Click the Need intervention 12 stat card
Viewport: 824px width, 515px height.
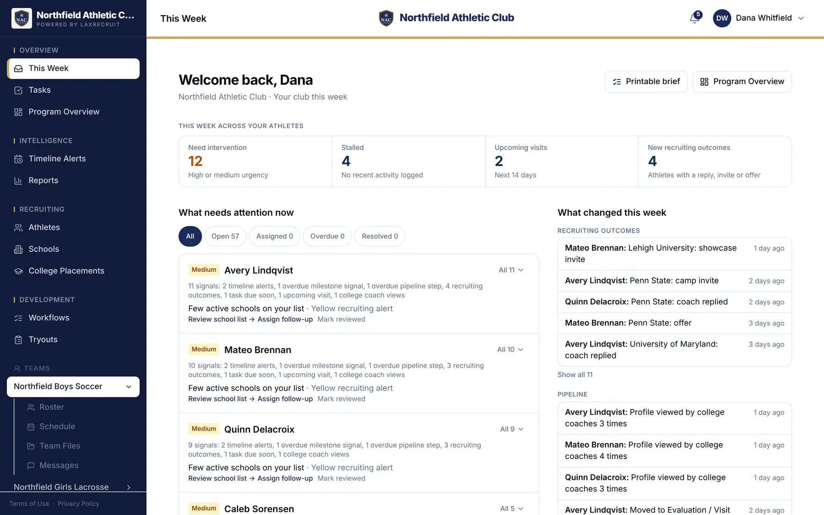point(255,161)
